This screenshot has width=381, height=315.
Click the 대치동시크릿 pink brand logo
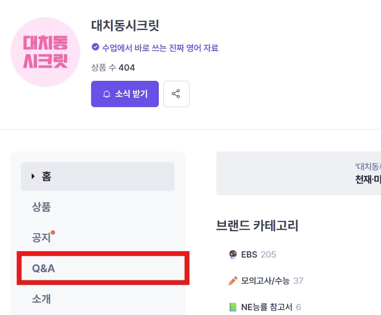tap(45, 52)
